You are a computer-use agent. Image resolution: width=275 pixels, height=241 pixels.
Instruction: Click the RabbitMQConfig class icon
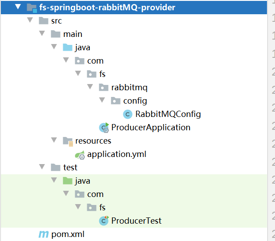coord(128,114)
